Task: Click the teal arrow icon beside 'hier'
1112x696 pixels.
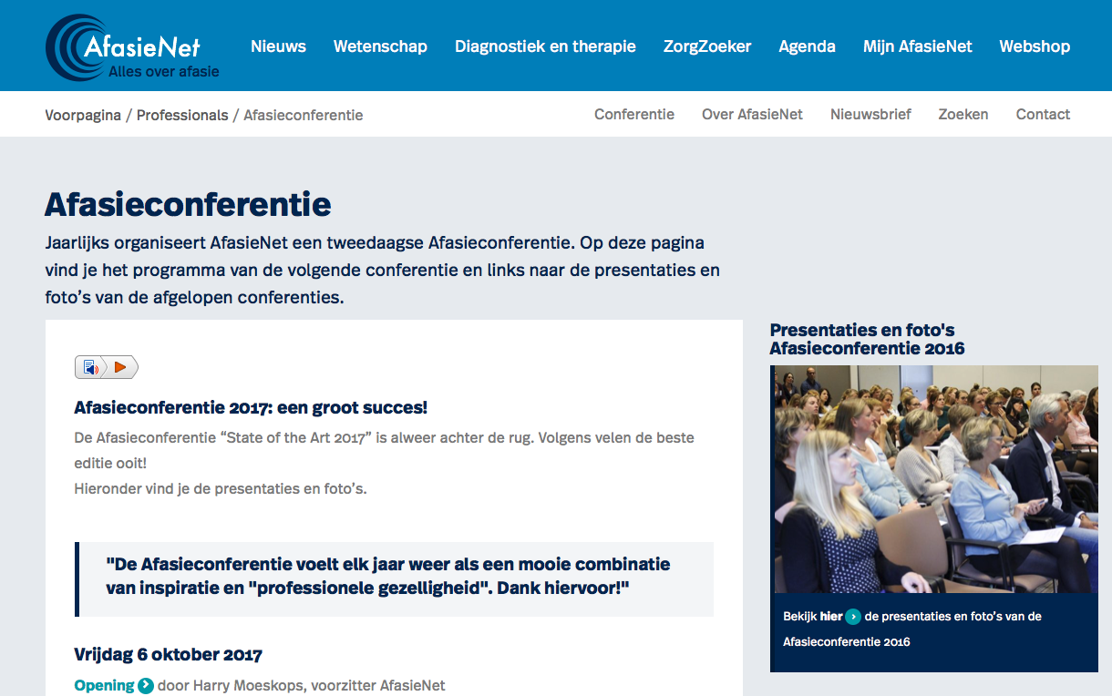Action: tap(853, 617)
